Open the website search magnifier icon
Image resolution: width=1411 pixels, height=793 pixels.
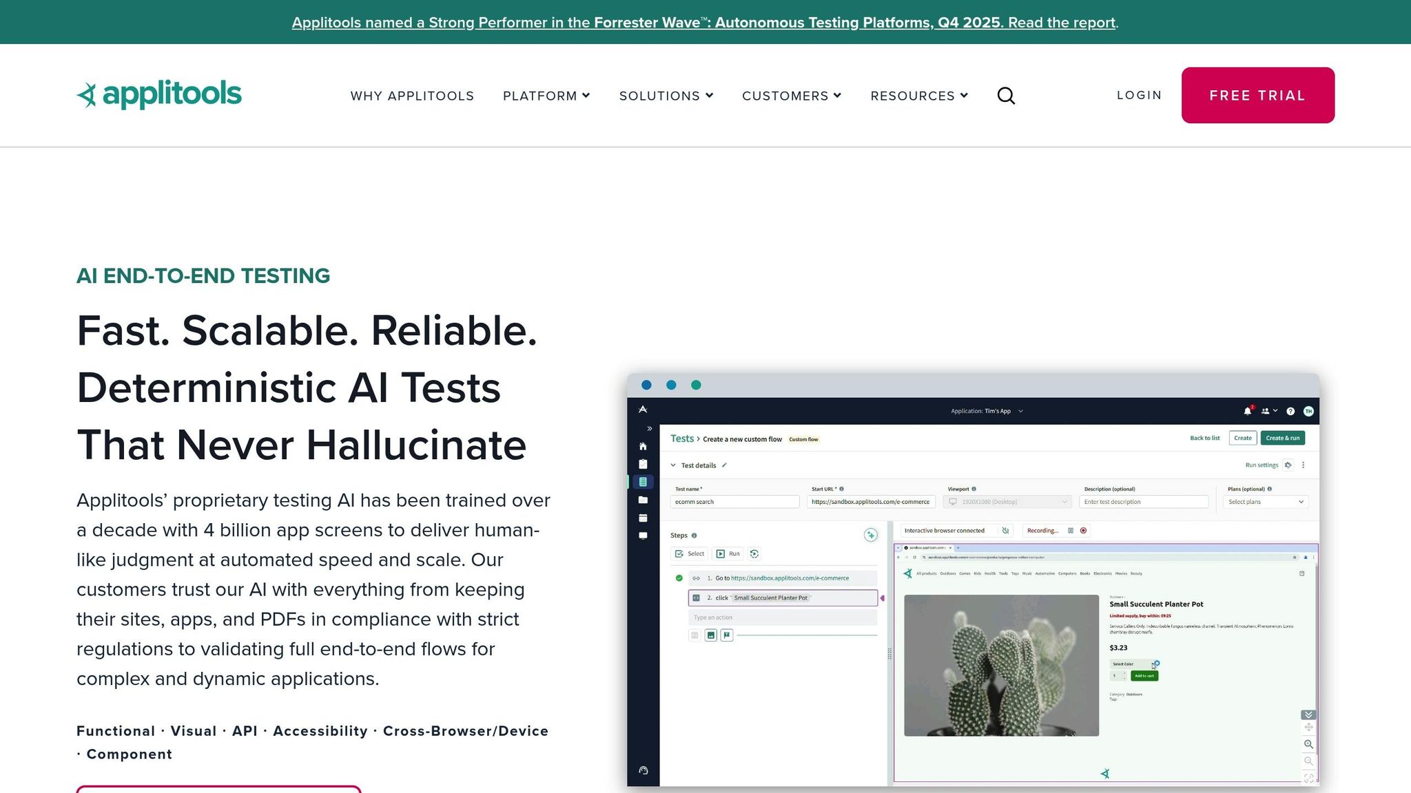pyautogui.click(x=1006, y=96)
